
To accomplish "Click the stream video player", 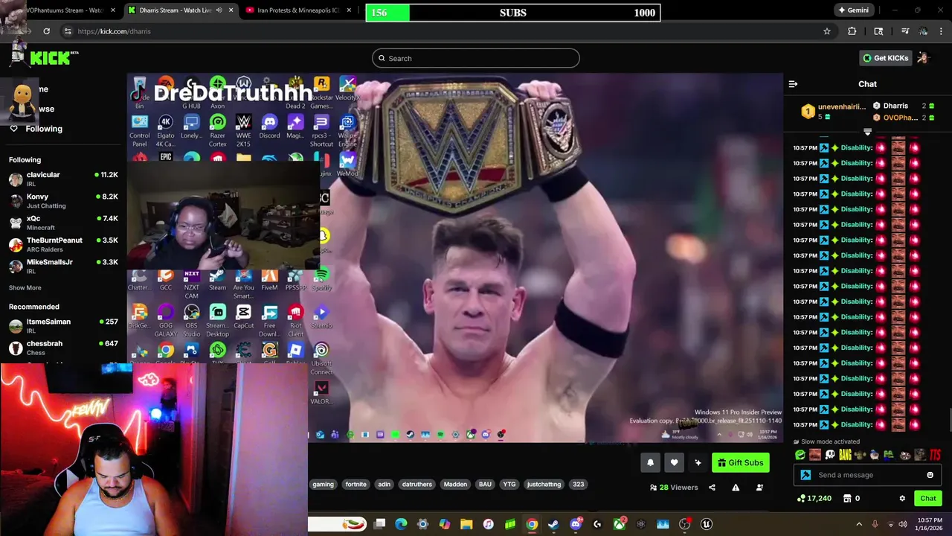I will coord(454,258).
